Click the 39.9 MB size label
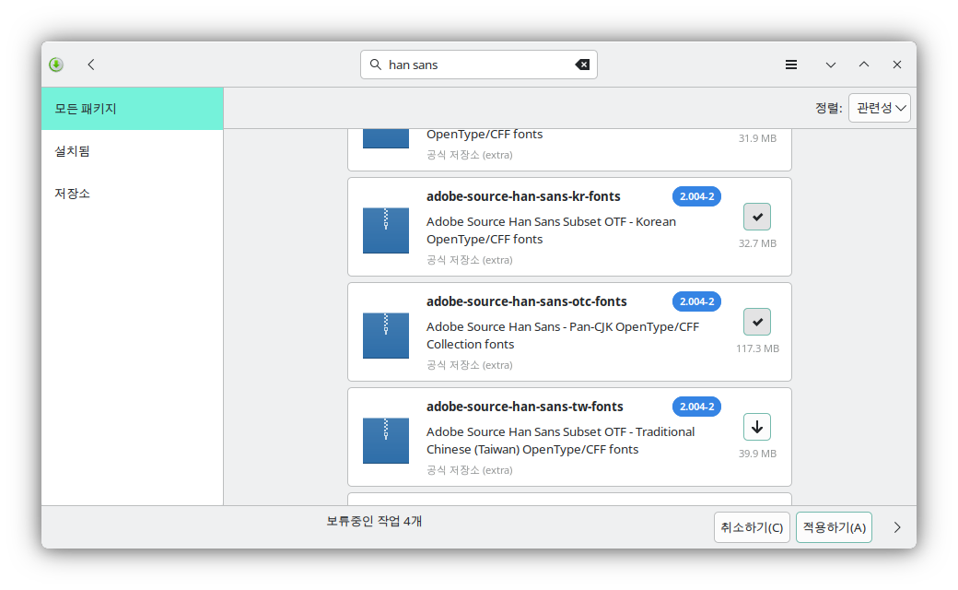This screenshot has width=958, height=590. pos(757,454)
